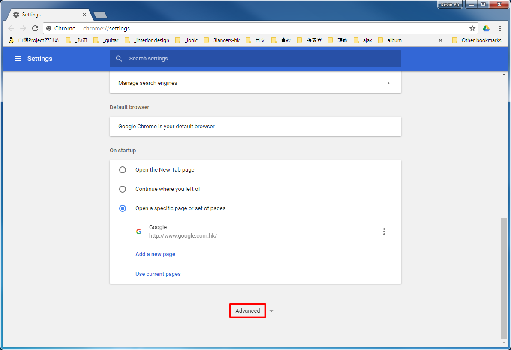Close the Settings tab
511x350 pixels.
tap(84, 15)
